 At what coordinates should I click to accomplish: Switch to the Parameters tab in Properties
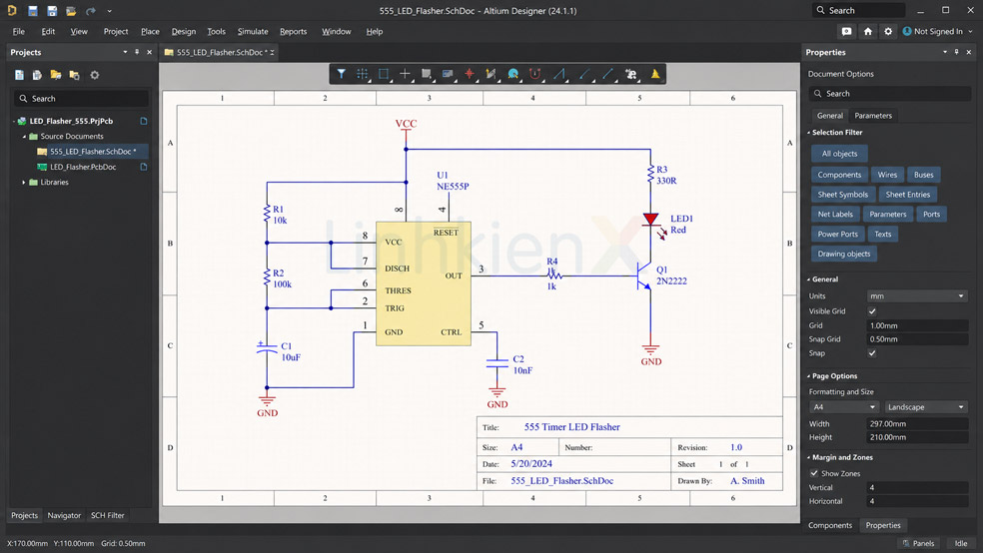point(873,115)
